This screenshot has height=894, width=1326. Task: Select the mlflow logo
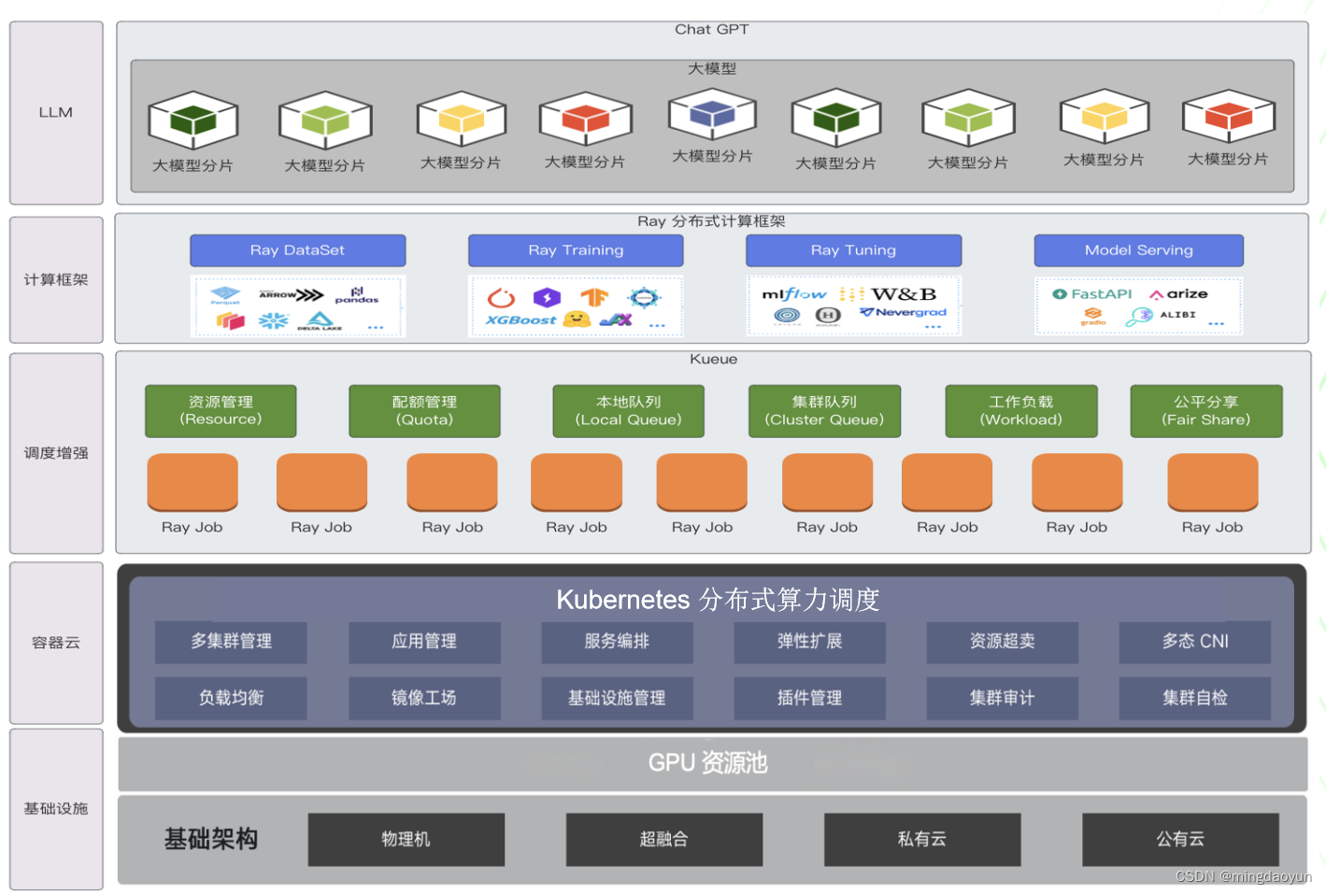tap(794, 293)
